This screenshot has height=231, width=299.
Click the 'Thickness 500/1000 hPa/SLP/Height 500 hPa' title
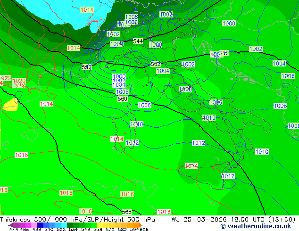[77, 220]
